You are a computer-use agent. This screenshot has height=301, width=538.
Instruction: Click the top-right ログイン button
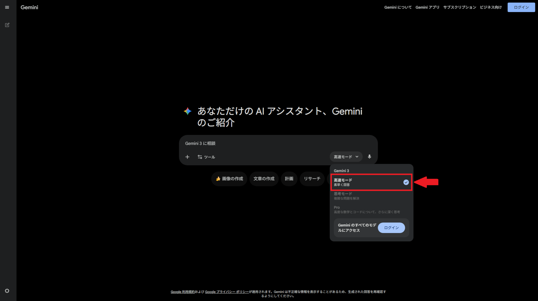click(x=521, y=7)
